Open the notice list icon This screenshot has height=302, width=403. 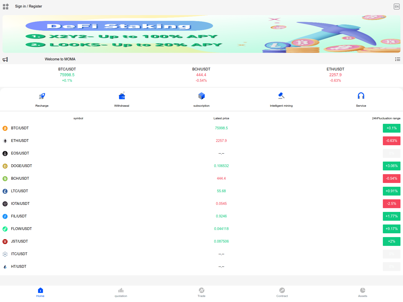(x=397, y=59)
